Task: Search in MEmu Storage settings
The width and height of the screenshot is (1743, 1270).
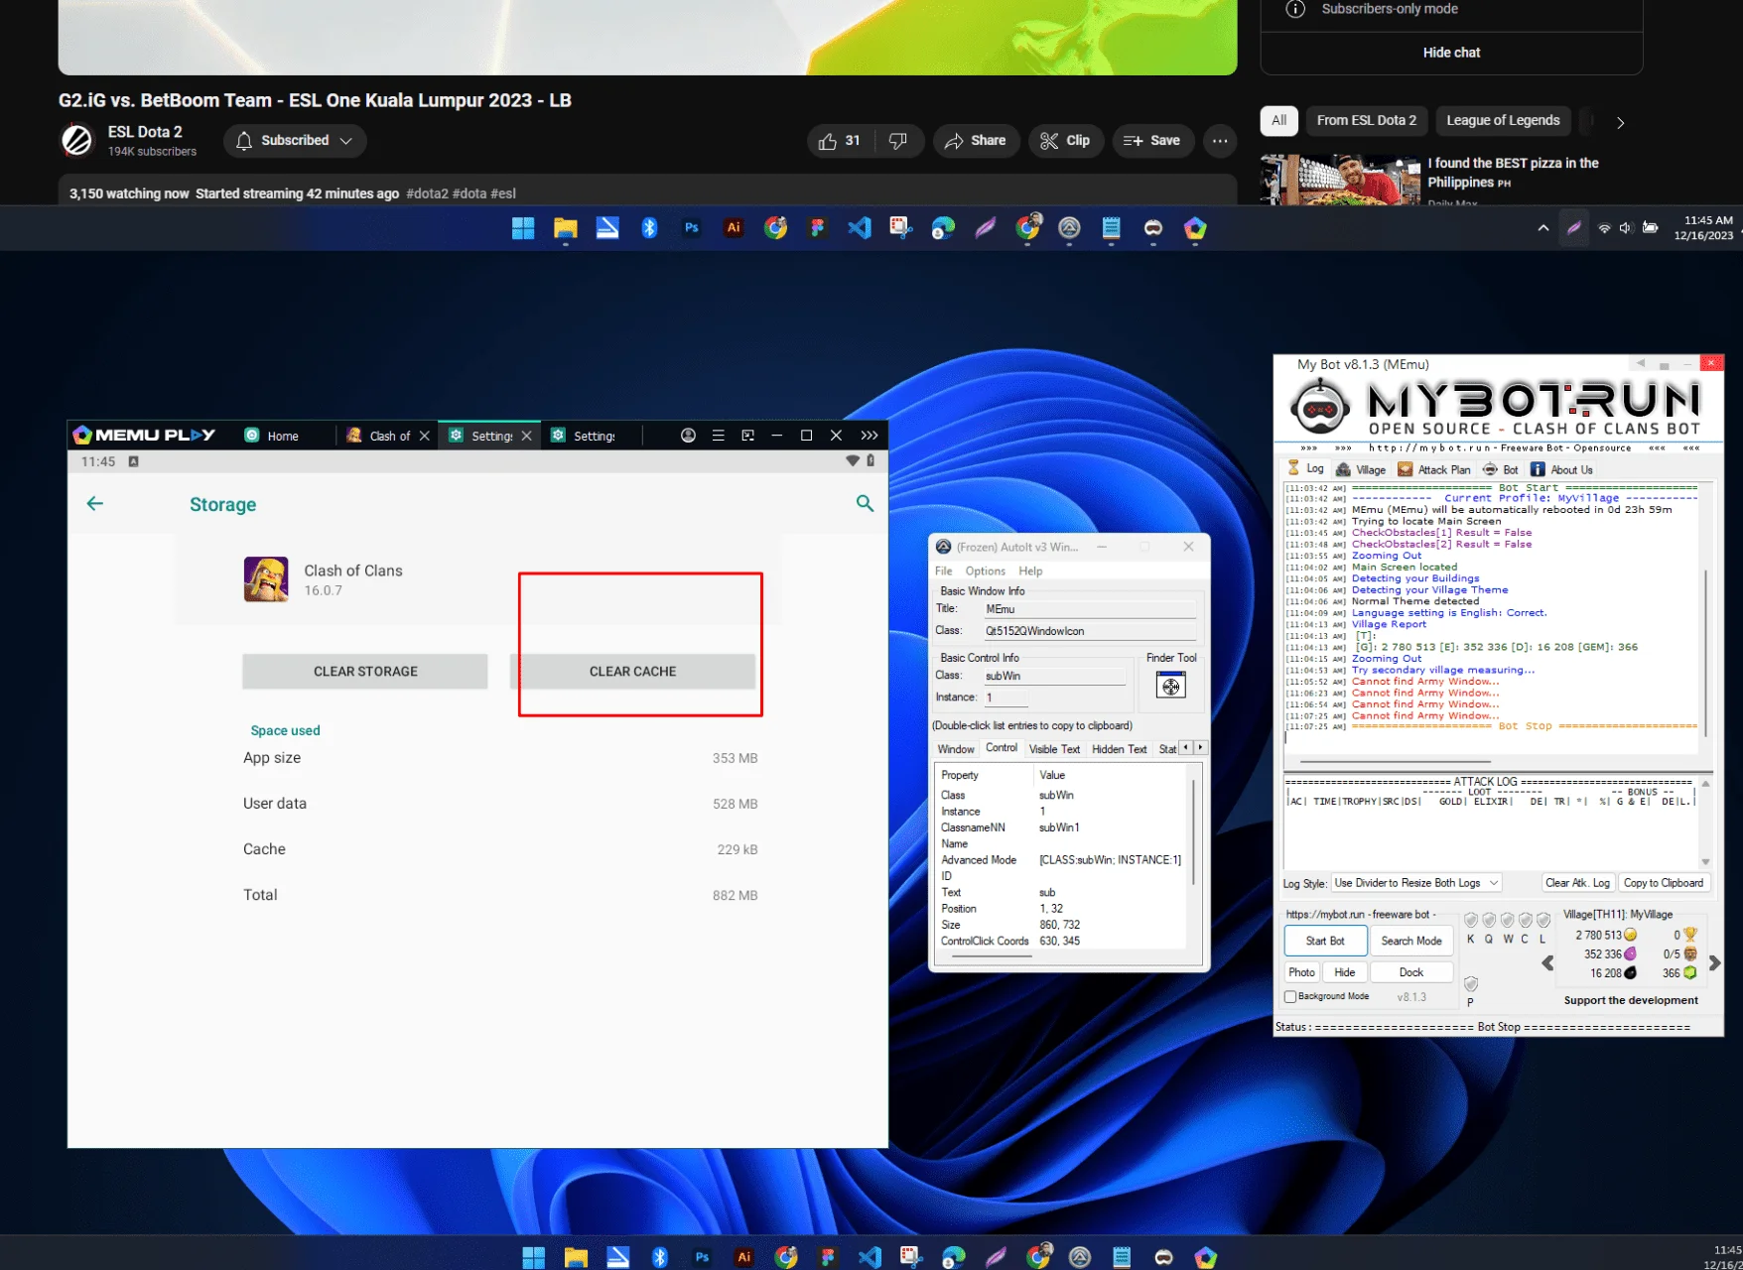Action: tap(865, 504)
